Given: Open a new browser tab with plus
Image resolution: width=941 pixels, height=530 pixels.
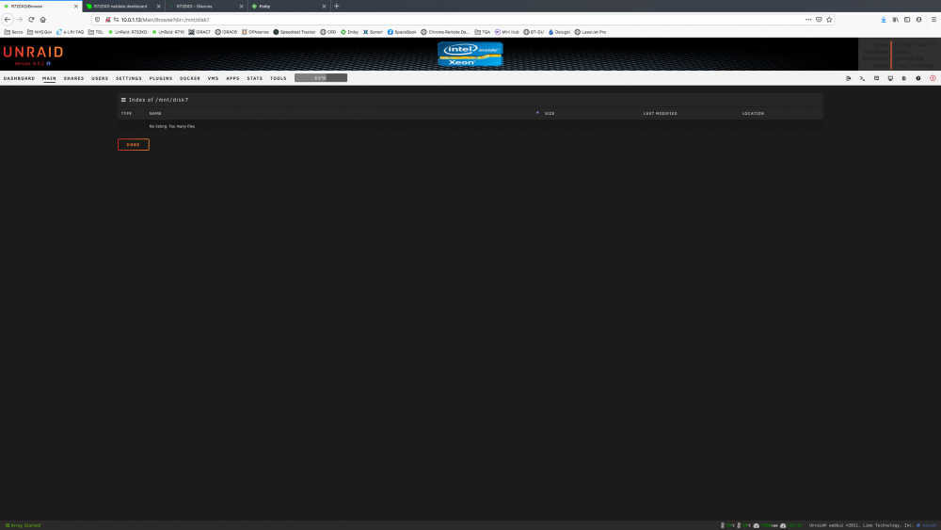Looking at the screenshot, I should pos(336,6).
